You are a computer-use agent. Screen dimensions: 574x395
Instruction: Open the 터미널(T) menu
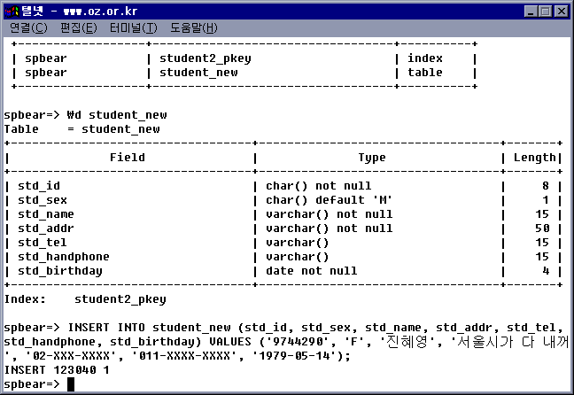pos(133,28)
